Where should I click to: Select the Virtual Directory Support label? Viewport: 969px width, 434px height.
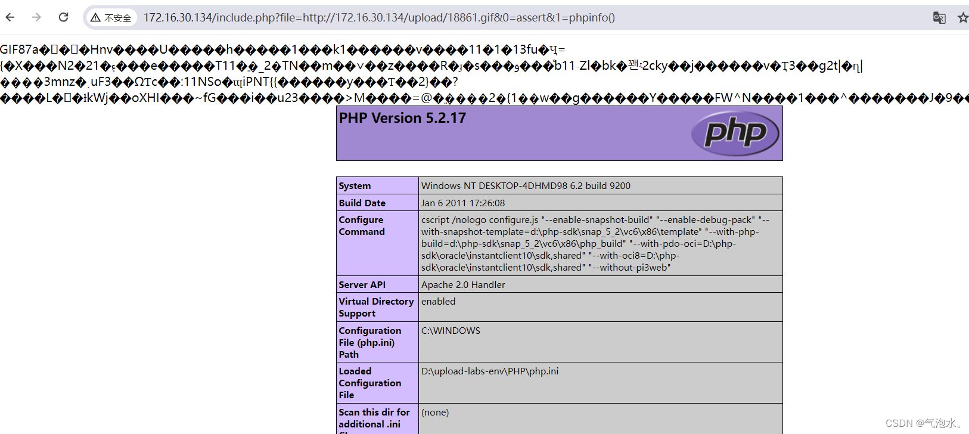pos(376,308)
